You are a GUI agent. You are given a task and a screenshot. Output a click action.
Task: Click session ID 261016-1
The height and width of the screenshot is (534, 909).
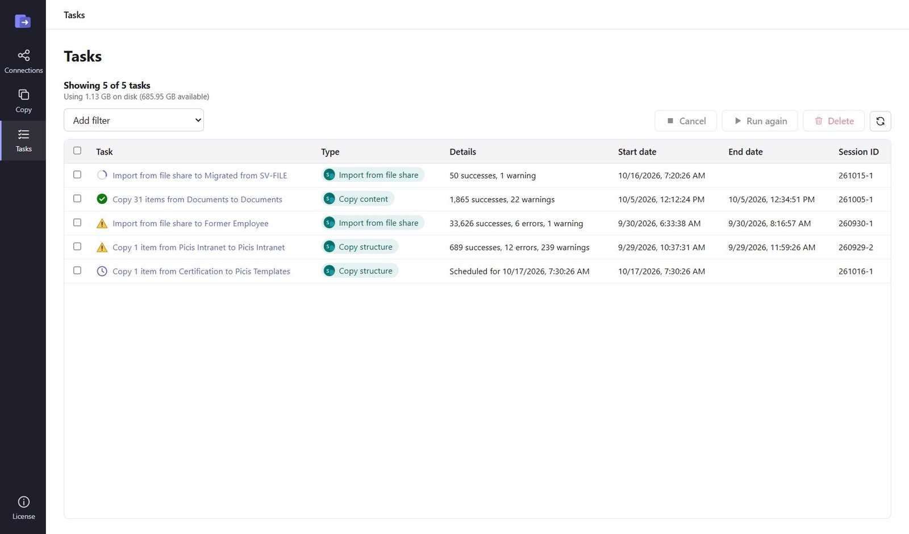pos(856,271)
